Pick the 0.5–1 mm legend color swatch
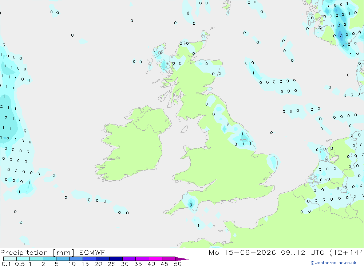Image resolution: width=364 pixels, height=266 pixels. [x=23, y=259]
